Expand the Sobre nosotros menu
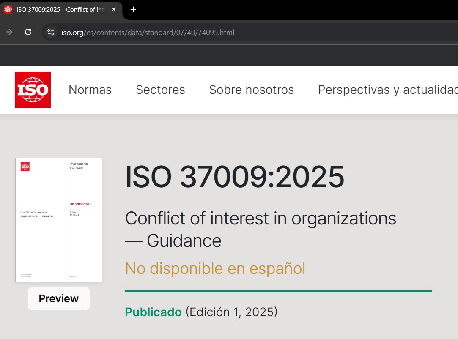This screenshot has width=458, height=339. (x=251, y=90)
